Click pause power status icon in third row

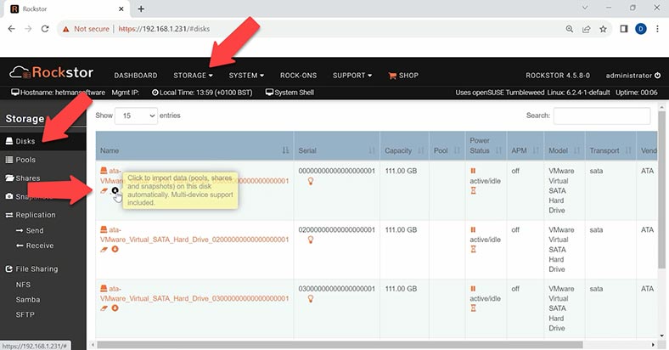[x=473, y=289]
